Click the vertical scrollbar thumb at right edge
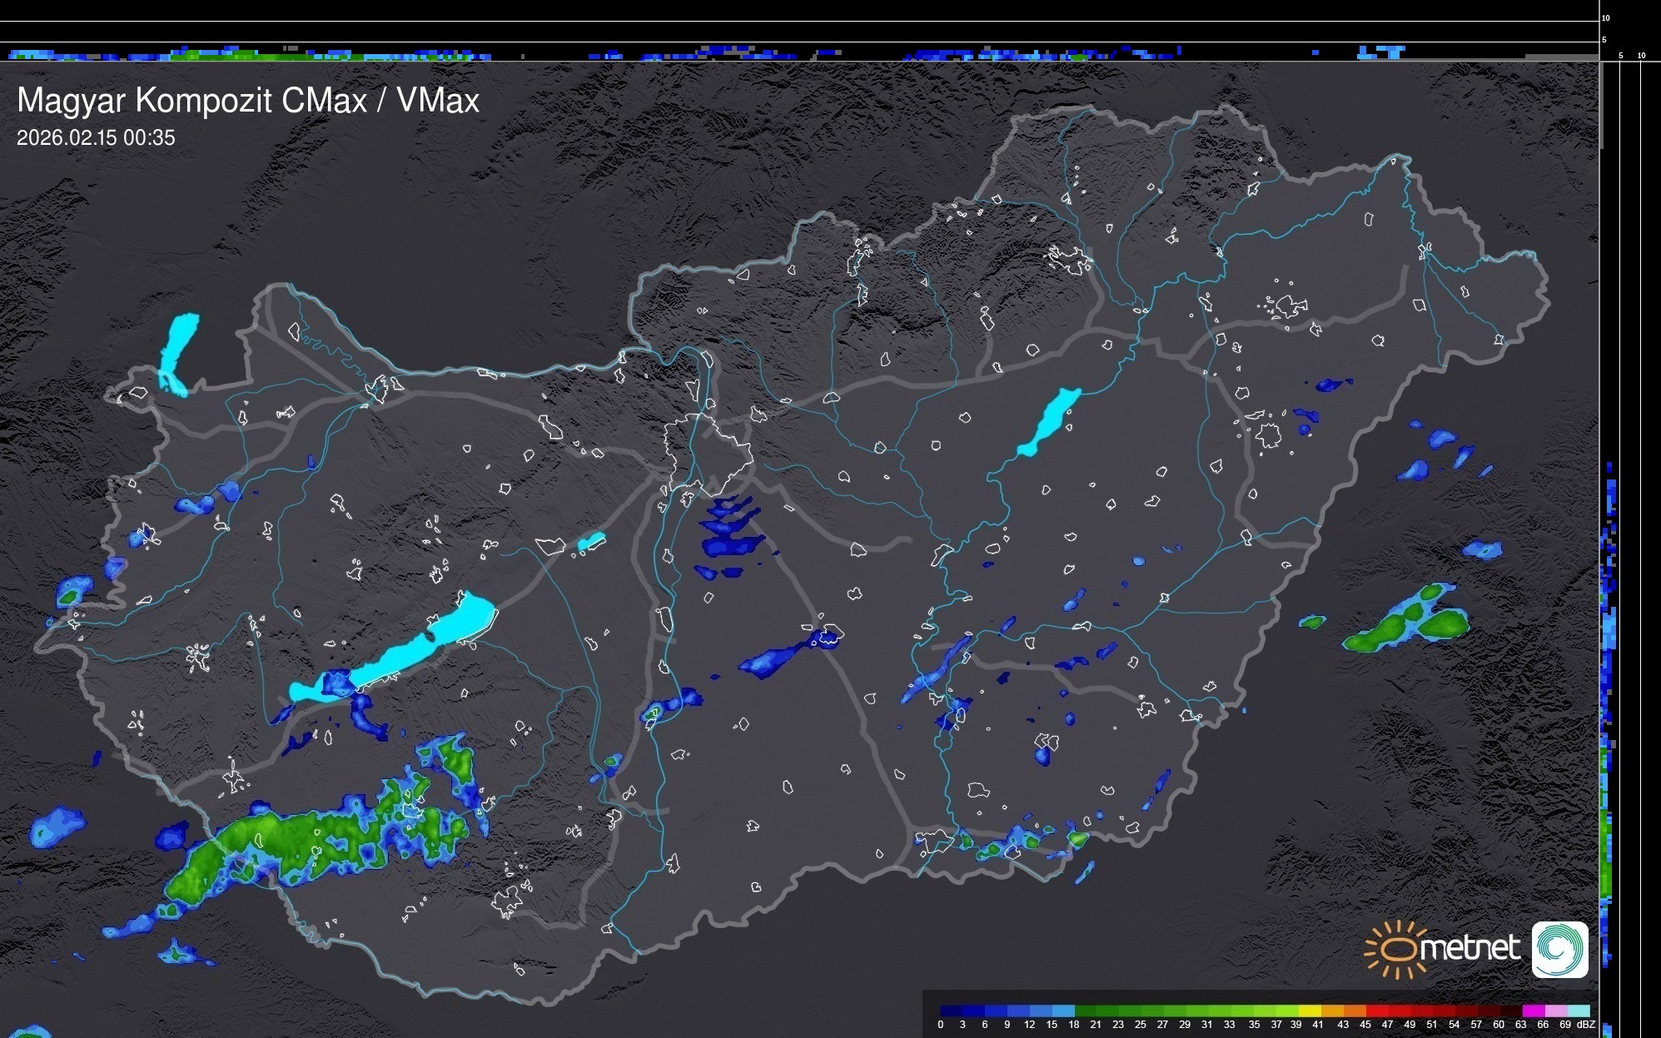 pyautogui.click(x=1600, y=104)
